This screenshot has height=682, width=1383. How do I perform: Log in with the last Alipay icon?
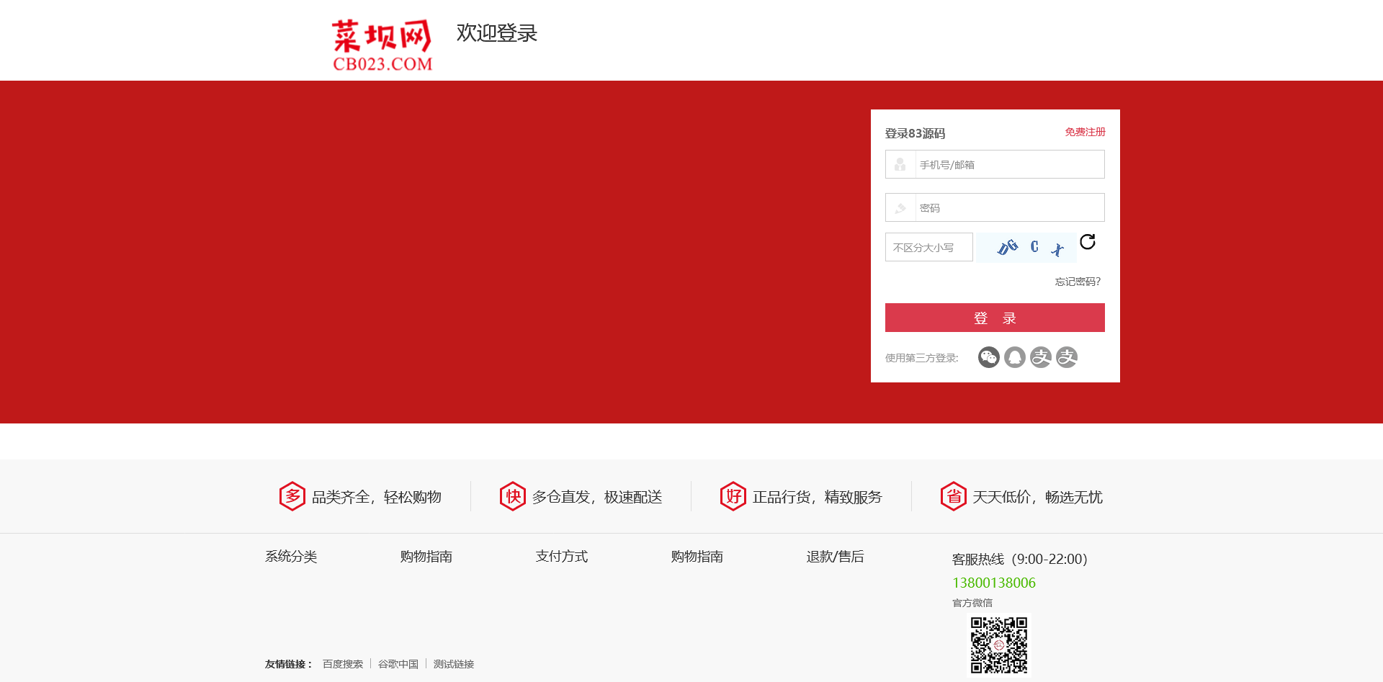tap(1067, 357)
